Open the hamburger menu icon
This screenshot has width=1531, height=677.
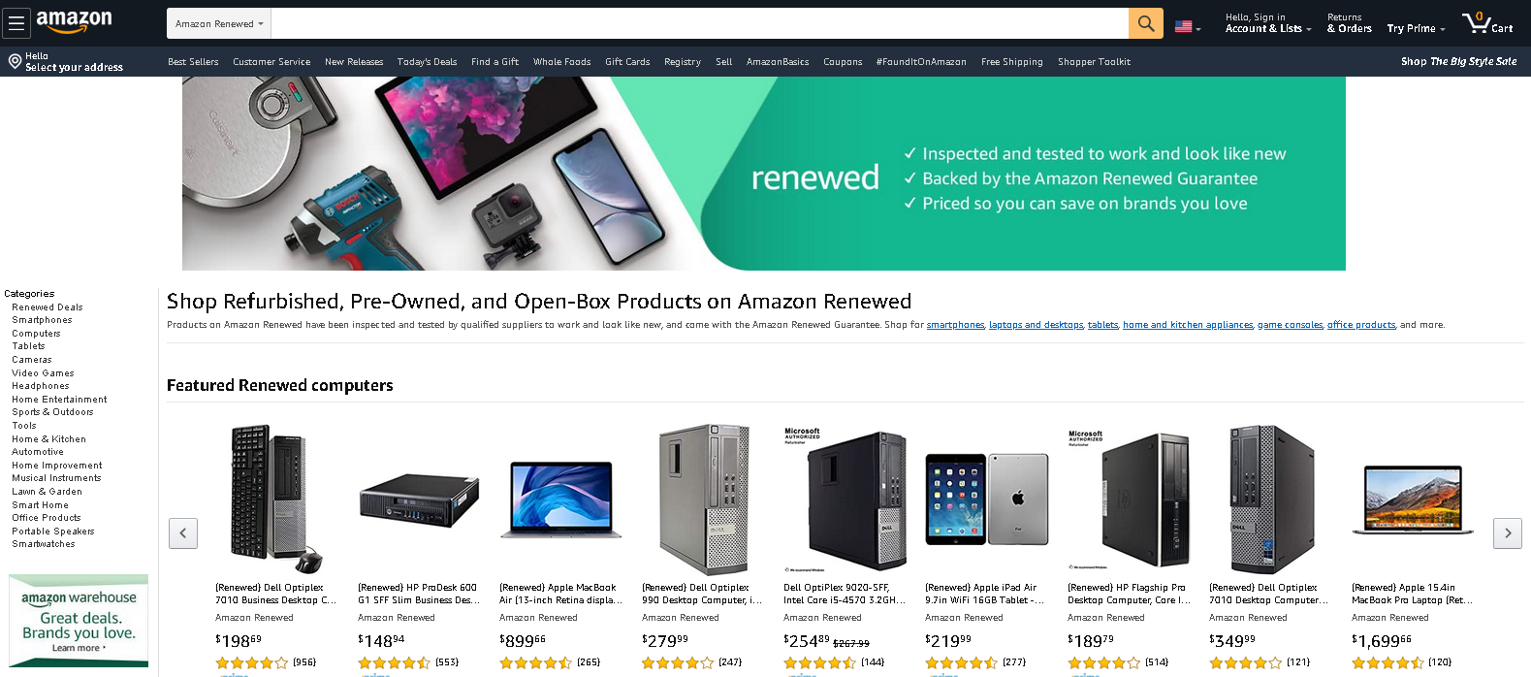[16, 23]
